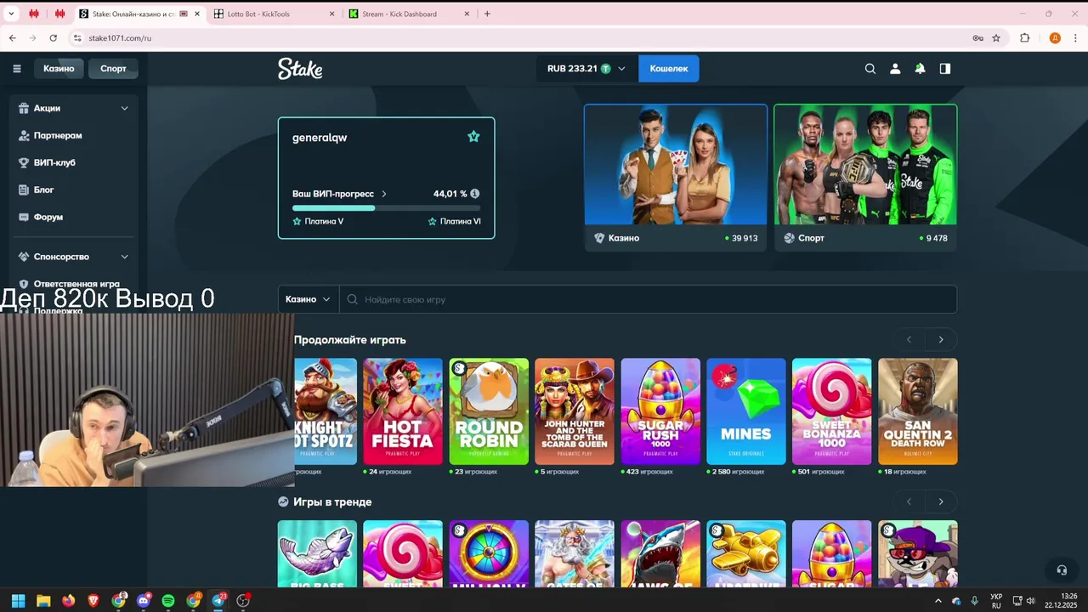Open Spotify from taskbar
Viewport: 1088px width, 612px height.
[168, 601]
